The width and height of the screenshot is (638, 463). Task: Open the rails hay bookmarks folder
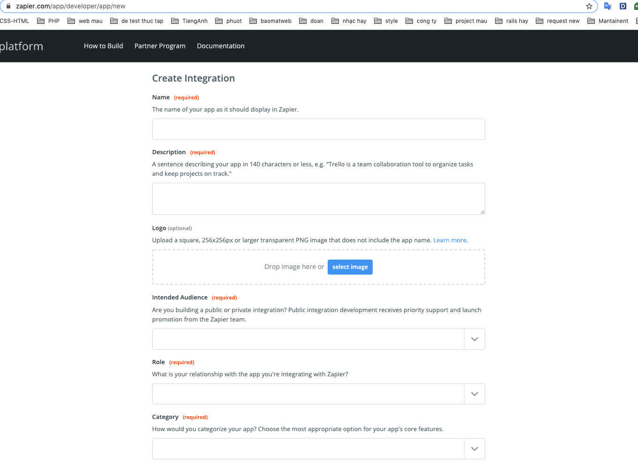pyautogui.click(x=511, y=21)
